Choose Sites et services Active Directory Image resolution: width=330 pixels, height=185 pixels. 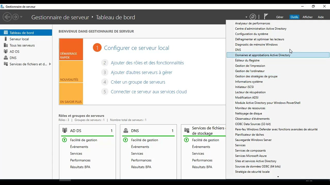pos(278,161)
